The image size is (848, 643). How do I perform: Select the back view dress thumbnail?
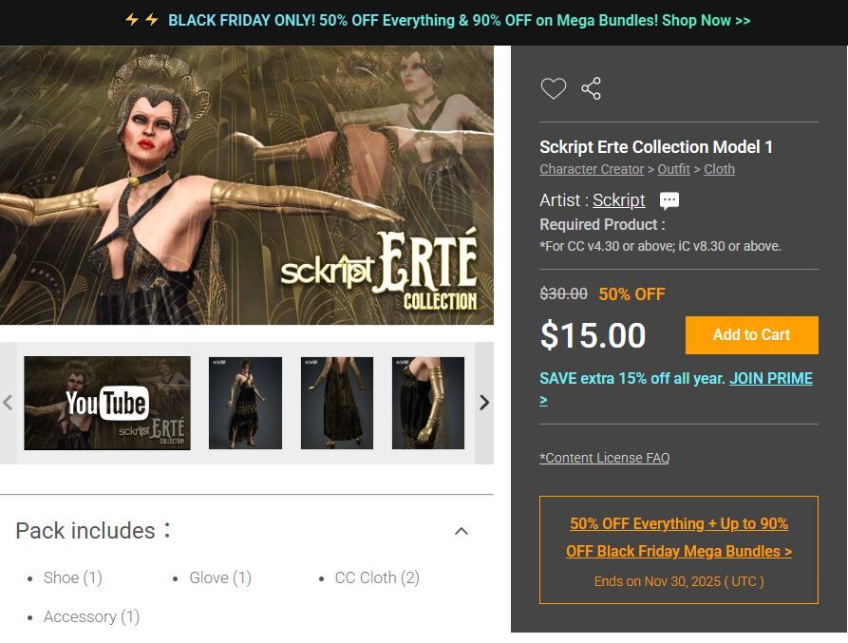pyautogui.click(x=337, y=403)
